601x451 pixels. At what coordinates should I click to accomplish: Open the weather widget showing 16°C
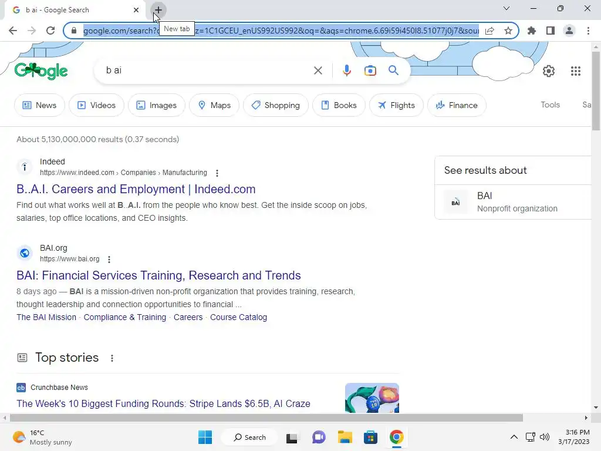click(x=42, y=437)
